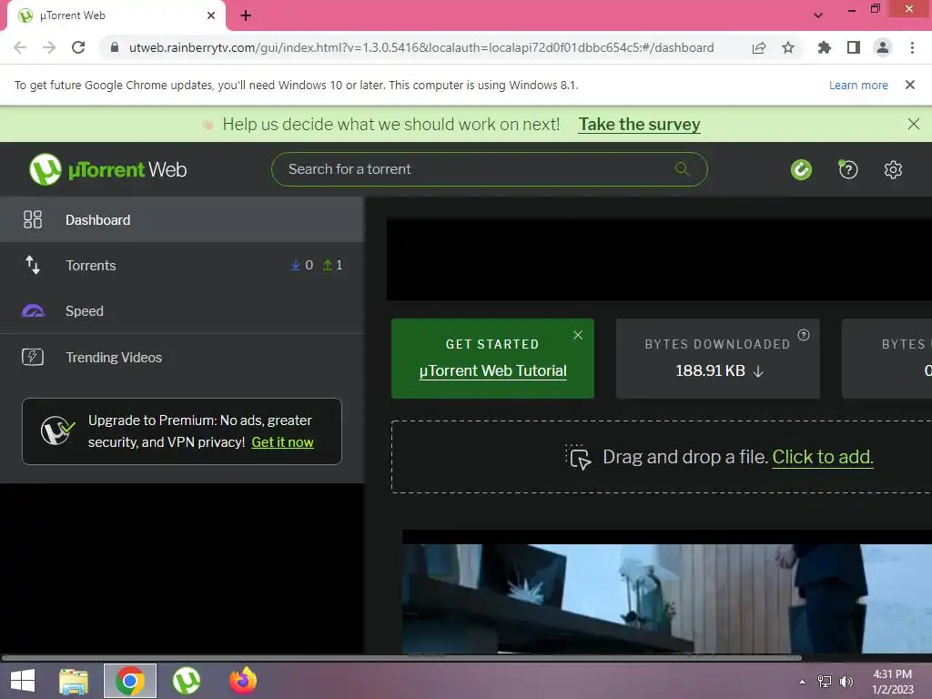Close the Get Started card
Screen dimensions: 932x699
coord(578,335)
